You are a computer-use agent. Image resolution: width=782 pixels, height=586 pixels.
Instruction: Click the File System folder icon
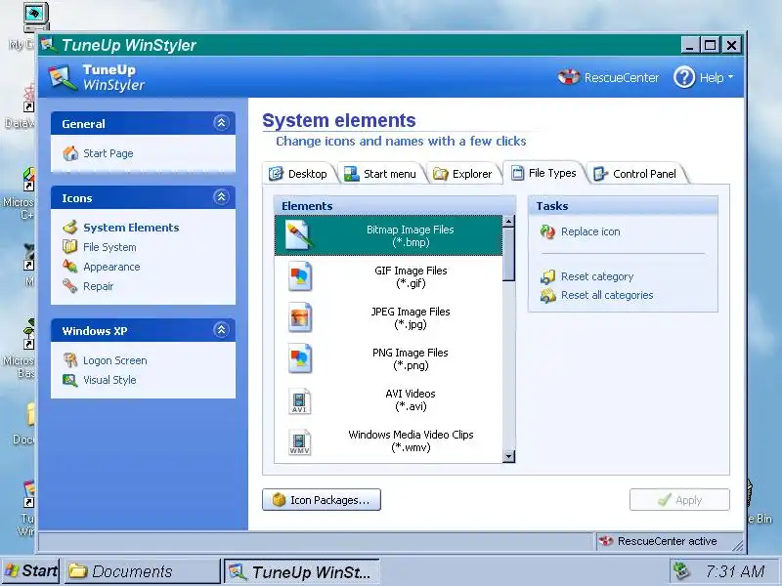[69, 246]
